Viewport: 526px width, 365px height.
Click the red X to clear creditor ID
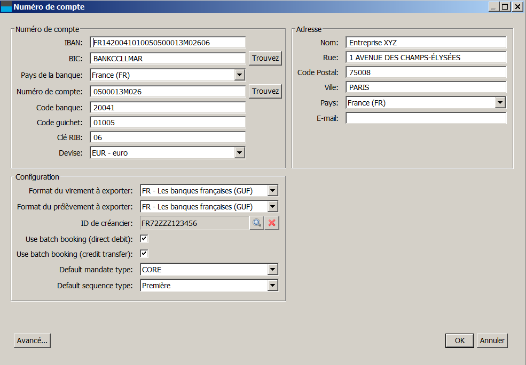272,223
